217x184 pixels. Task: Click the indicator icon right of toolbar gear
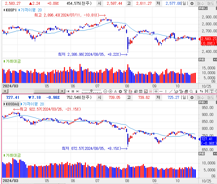[125, 91]
